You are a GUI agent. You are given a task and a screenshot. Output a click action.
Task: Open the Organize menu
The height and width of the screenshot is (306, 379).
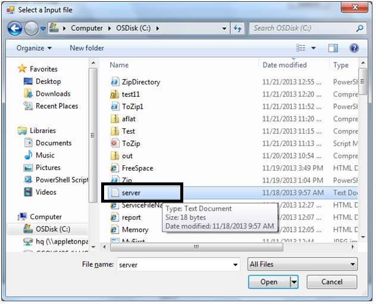click(34, 48)
